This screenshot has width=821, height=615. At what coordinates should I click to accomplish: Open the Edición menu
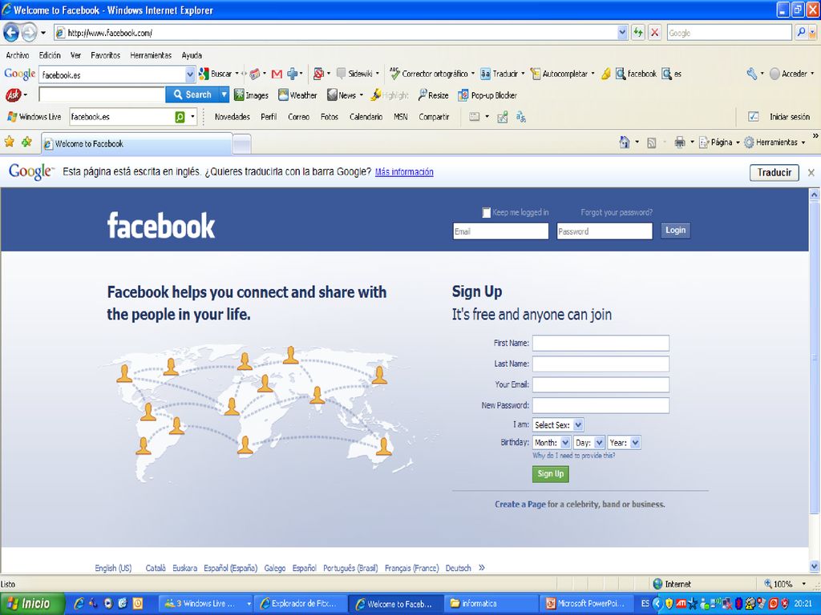[50, 55]
